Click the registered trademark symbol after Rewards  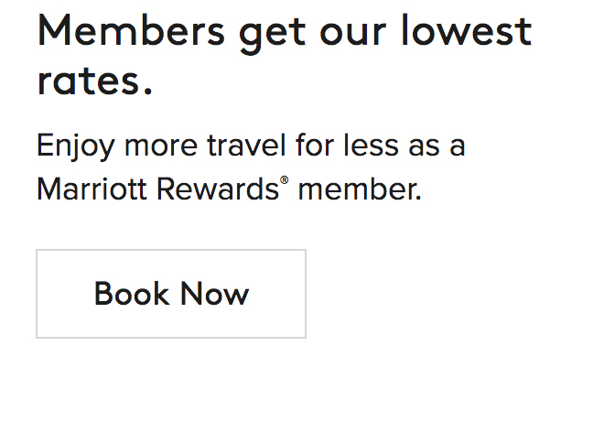pyautogui.click(x=285, y=181)
